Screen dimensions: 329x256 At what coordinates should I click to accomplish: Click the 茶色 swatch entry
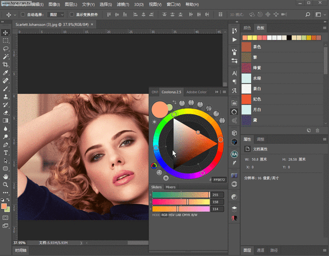click(257, 47)
